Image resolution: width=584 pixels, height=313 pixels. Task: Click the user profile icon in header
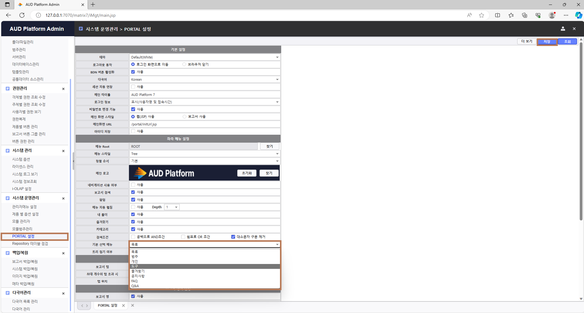563,29
